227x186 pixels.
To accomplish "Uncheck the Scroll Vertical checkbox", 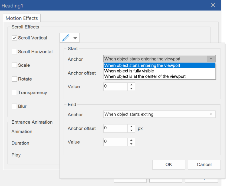I will tap(14, 38).
